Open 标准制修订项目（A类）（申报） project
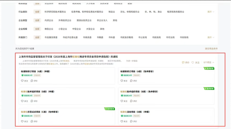The image size is (231, 129). (36, 72)
